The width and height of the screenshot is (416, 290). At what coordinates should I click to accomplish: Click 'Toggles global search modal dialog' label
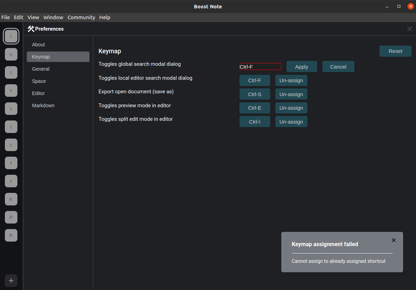(140, 64)
